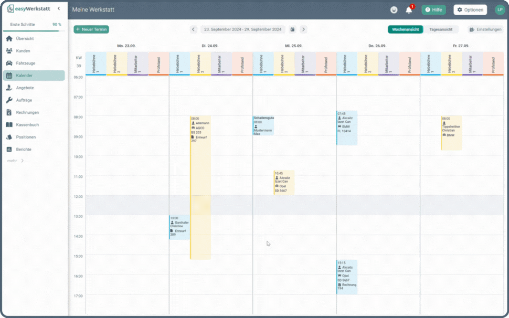Open the 13:00 Ganthaler Christine appointment
Image resolution: width=509 pixels, height=318 pixels.
click(x=179, y=228)
